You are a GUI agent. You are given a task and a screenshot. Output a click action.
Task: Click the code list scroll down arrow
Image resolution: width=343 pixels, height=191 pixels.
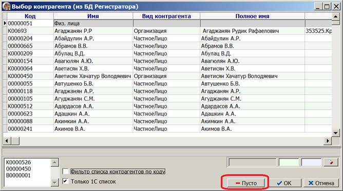coord(54,182)
